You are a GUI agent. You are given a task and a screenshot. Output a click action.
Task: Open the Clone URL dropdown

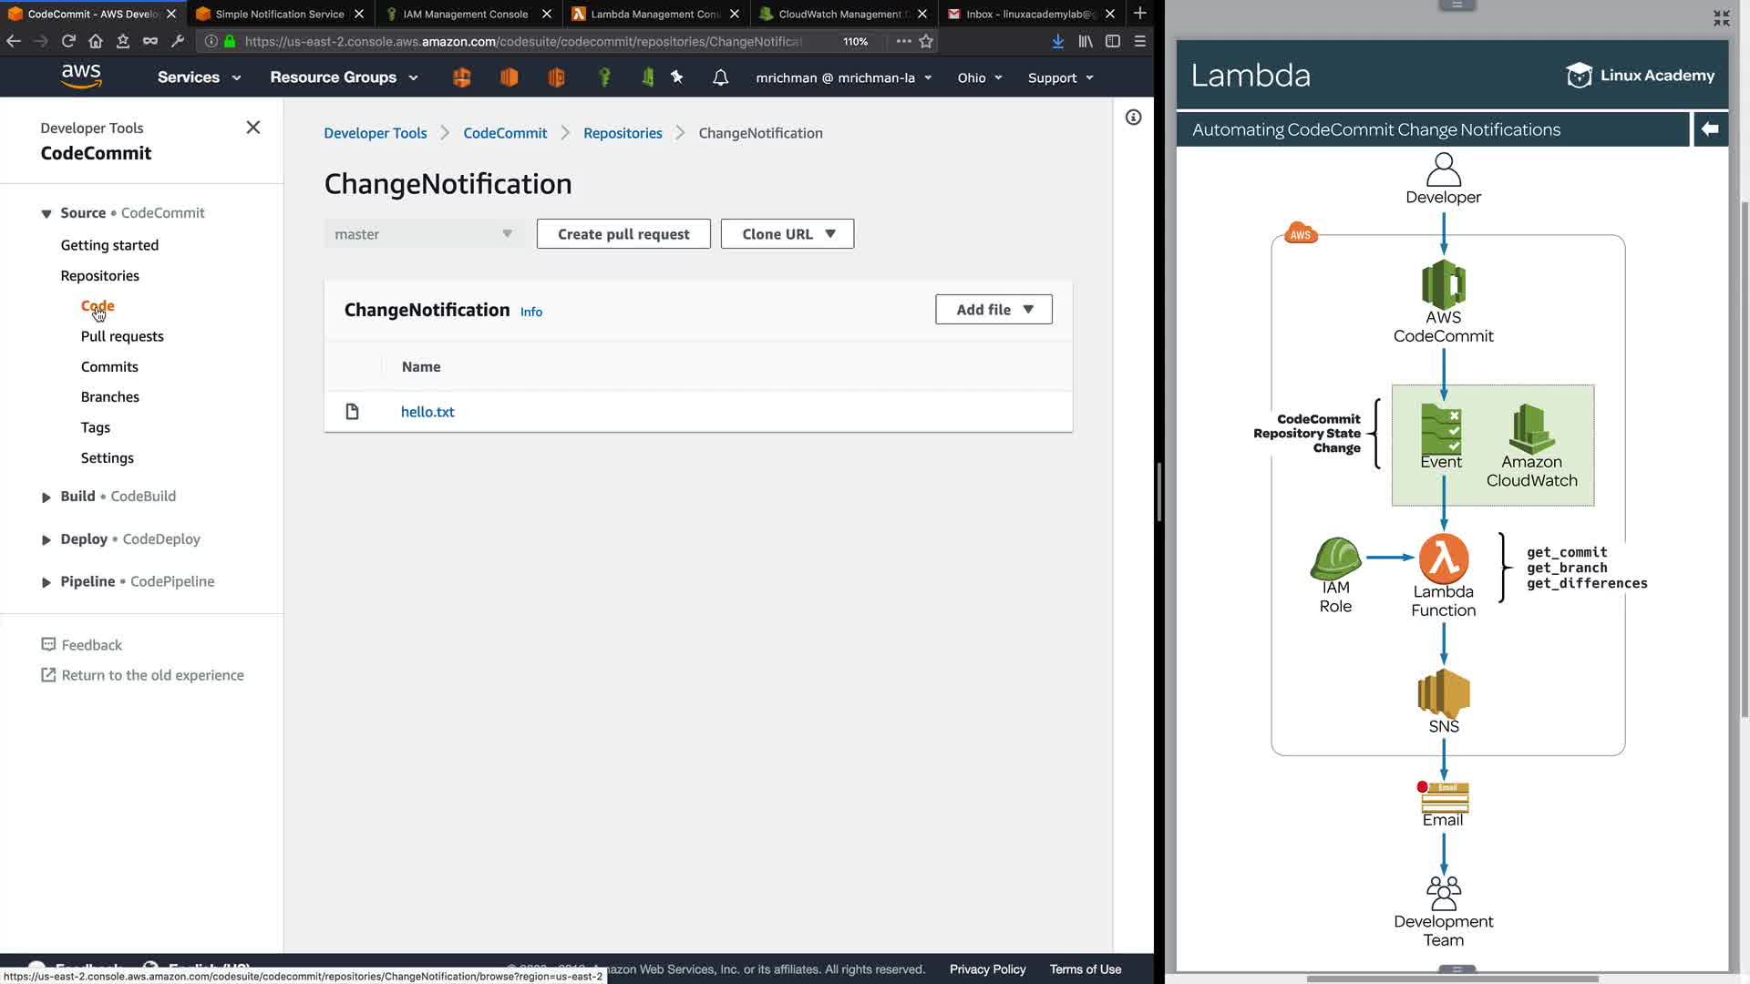pyautogui.click(x=787, y=234)
